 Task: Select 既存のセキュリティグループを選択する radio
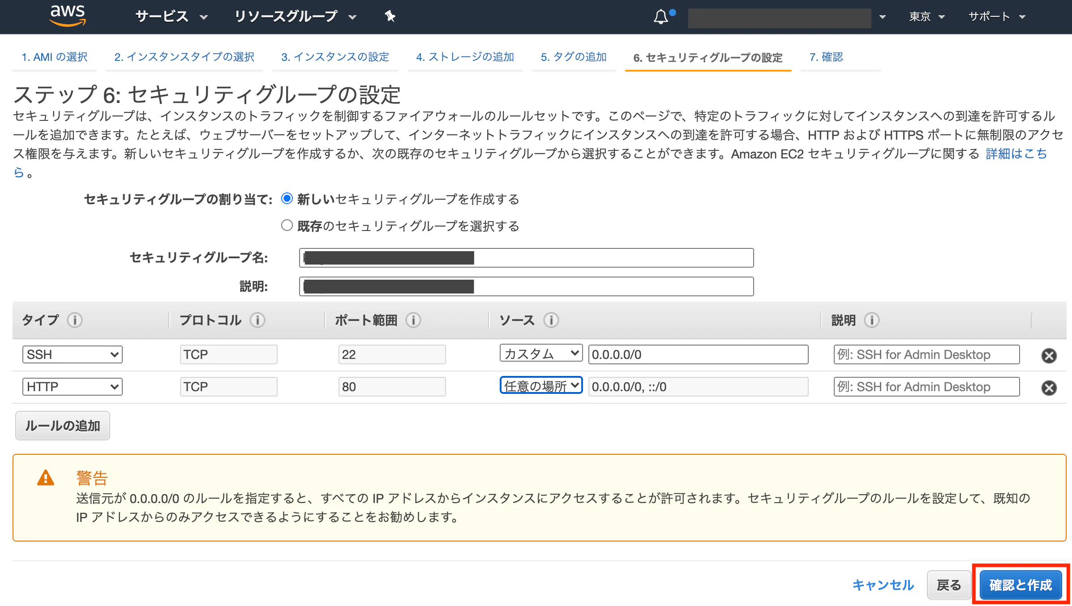click(x=287, y=225)
